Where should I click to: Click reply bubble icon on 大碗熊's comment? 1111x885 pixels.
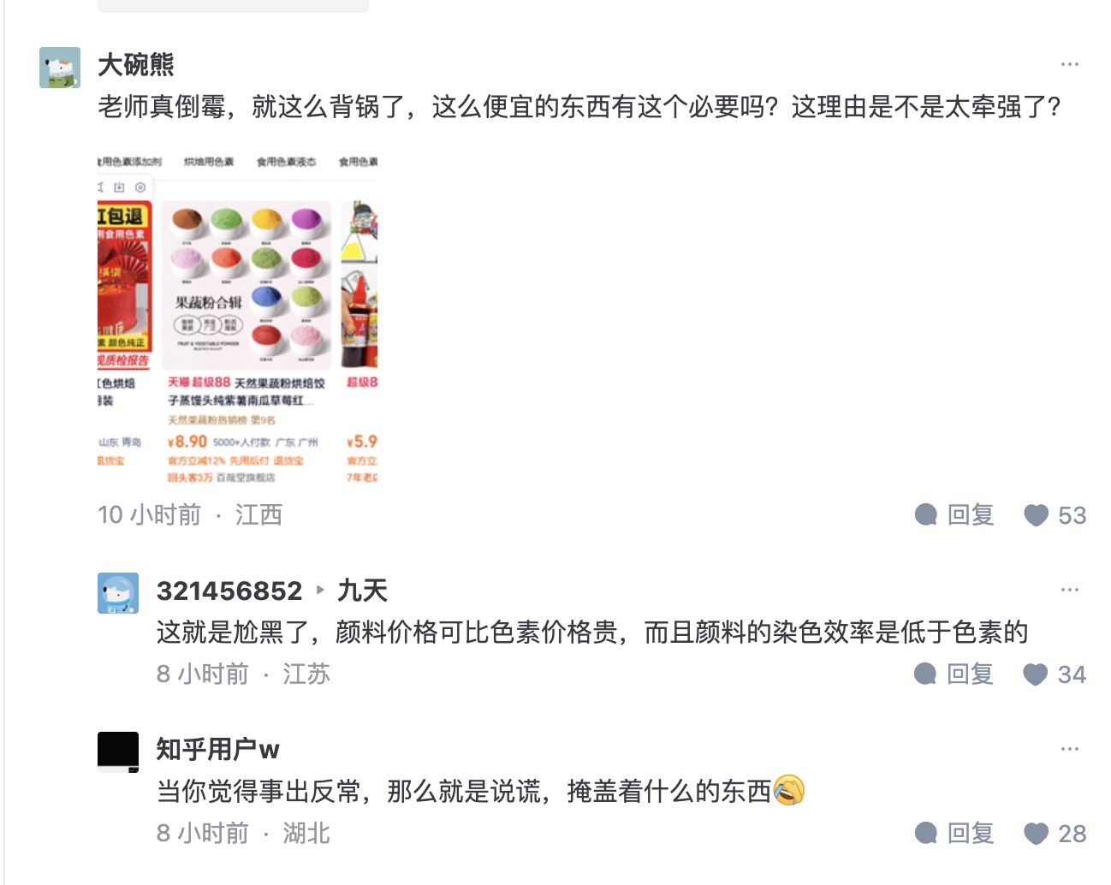click(926, 515)
